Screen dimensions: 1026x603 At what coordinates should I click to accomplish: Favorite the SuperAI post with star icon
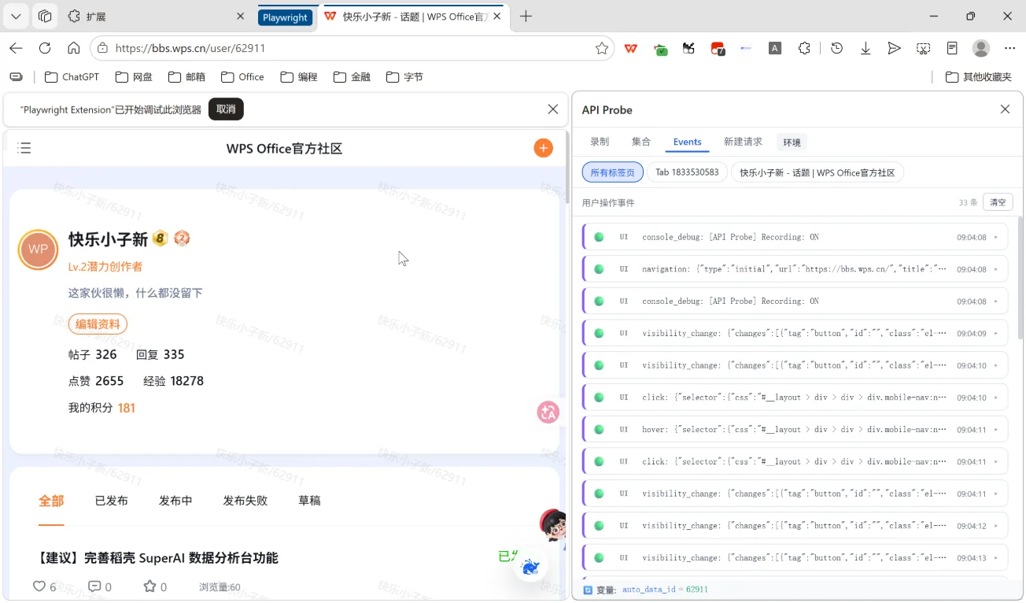[149, 586]
